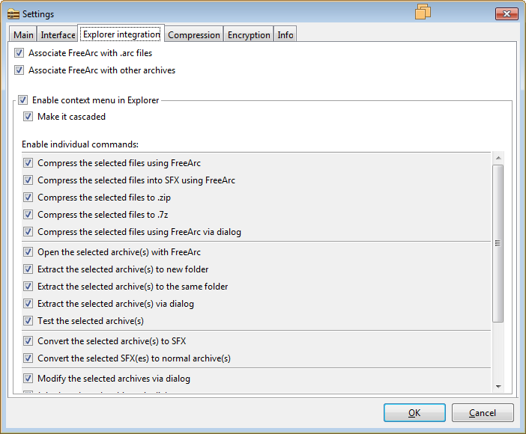526x434 pixels.
Task: Uncheck Make it cascaded option
Action: [28, 117]
